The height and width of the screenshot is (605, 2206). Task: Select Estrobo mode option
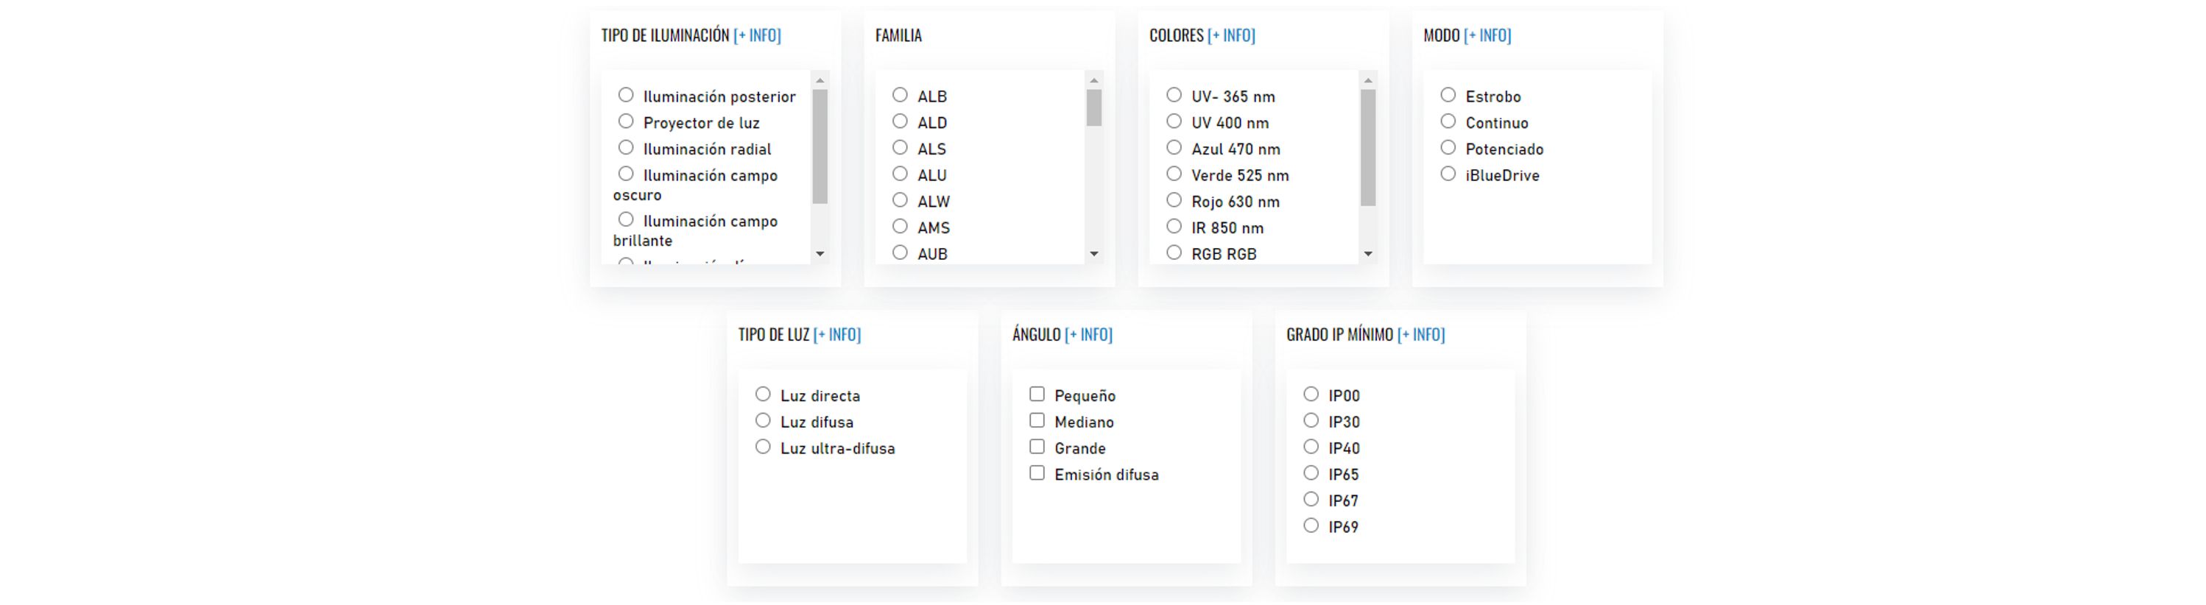[1448, 95]
